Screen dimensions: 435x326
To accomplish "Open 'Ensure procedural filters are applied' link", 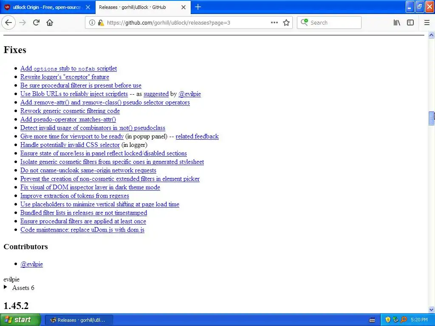I will [x=83, y=221].
